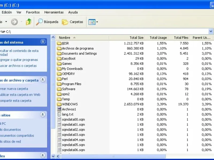Open the Views dropdown arrow
The image size is (214, 160).
[x=97, y=22]
